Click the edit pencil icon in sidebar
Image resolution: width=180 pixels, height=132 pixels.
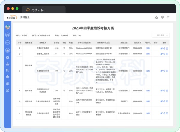click(7, 90)
